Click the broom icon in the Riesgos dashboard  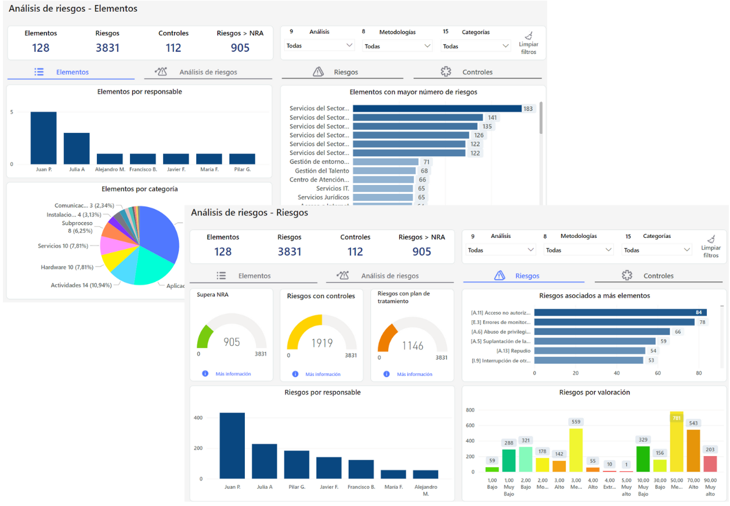(x=711, y=240)
